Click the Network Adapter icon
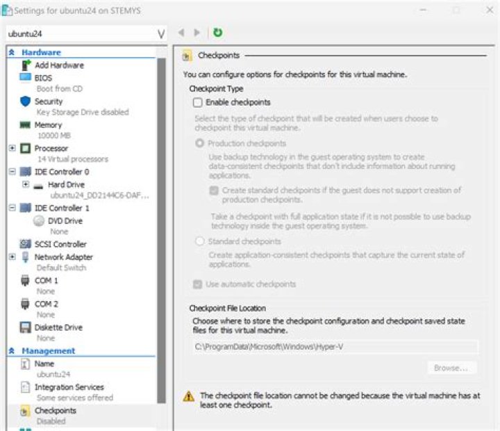 (x=26, y=257)
